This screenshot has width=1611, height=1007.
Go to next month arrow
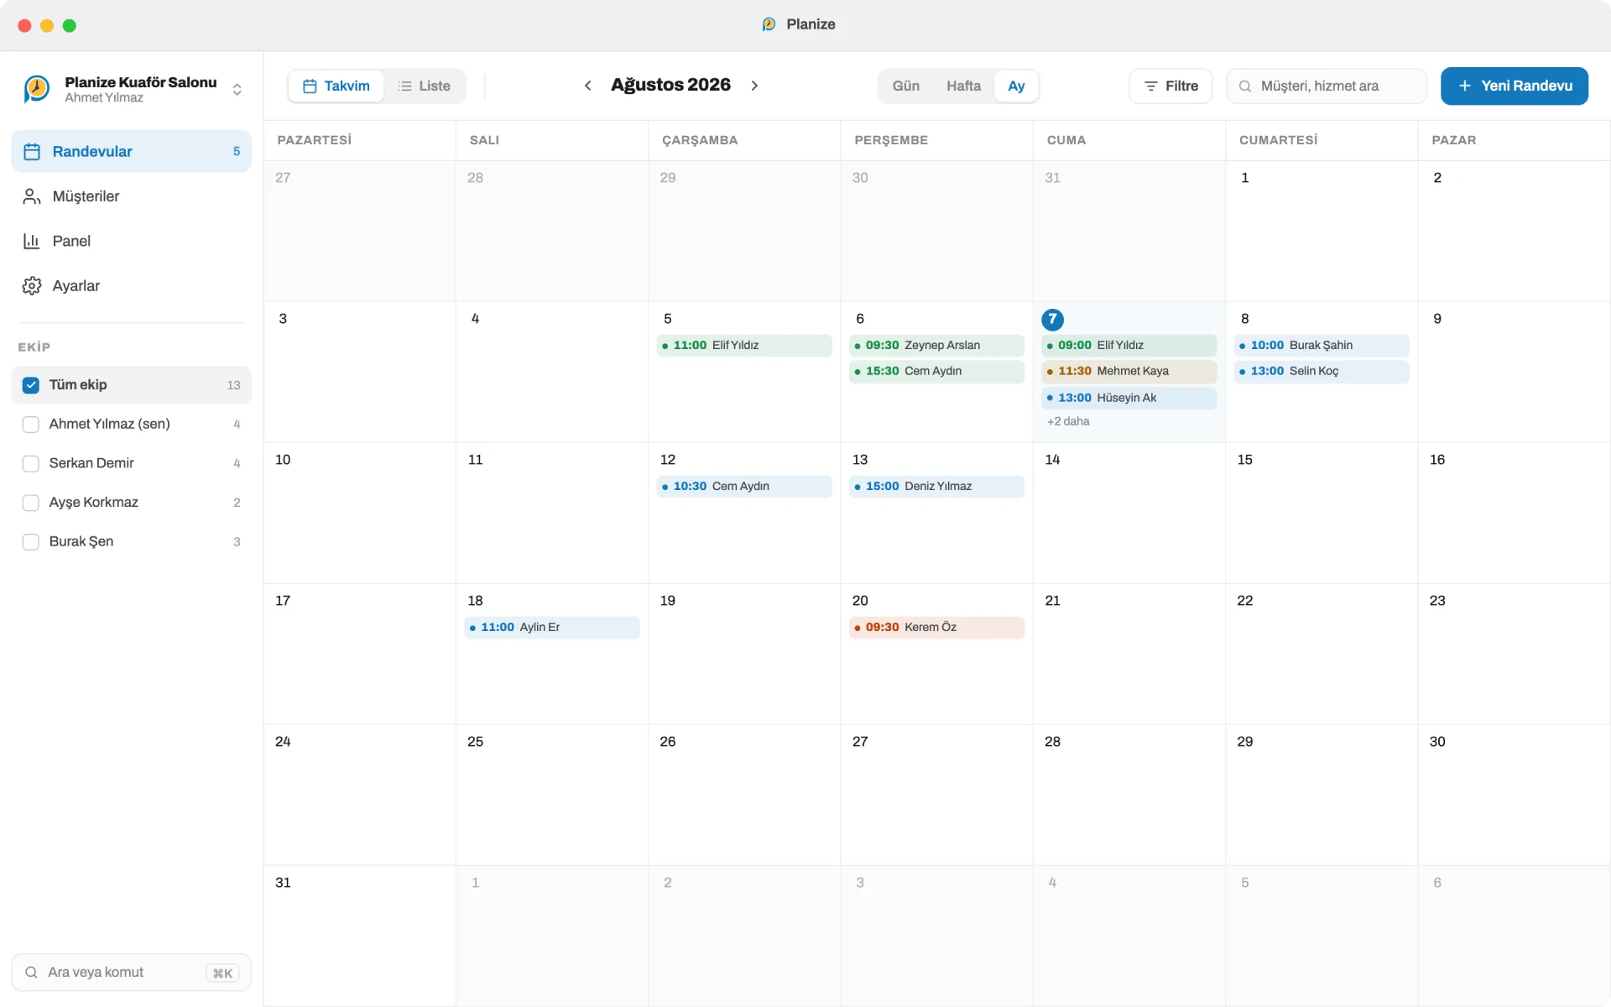pos(754,86)
